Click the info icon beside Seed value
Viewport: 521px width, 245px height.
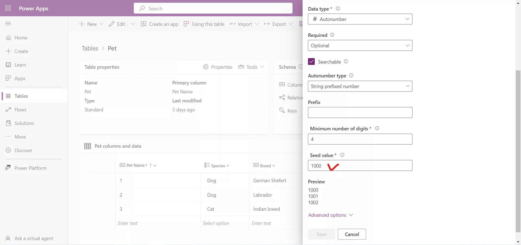click(342, 155)
